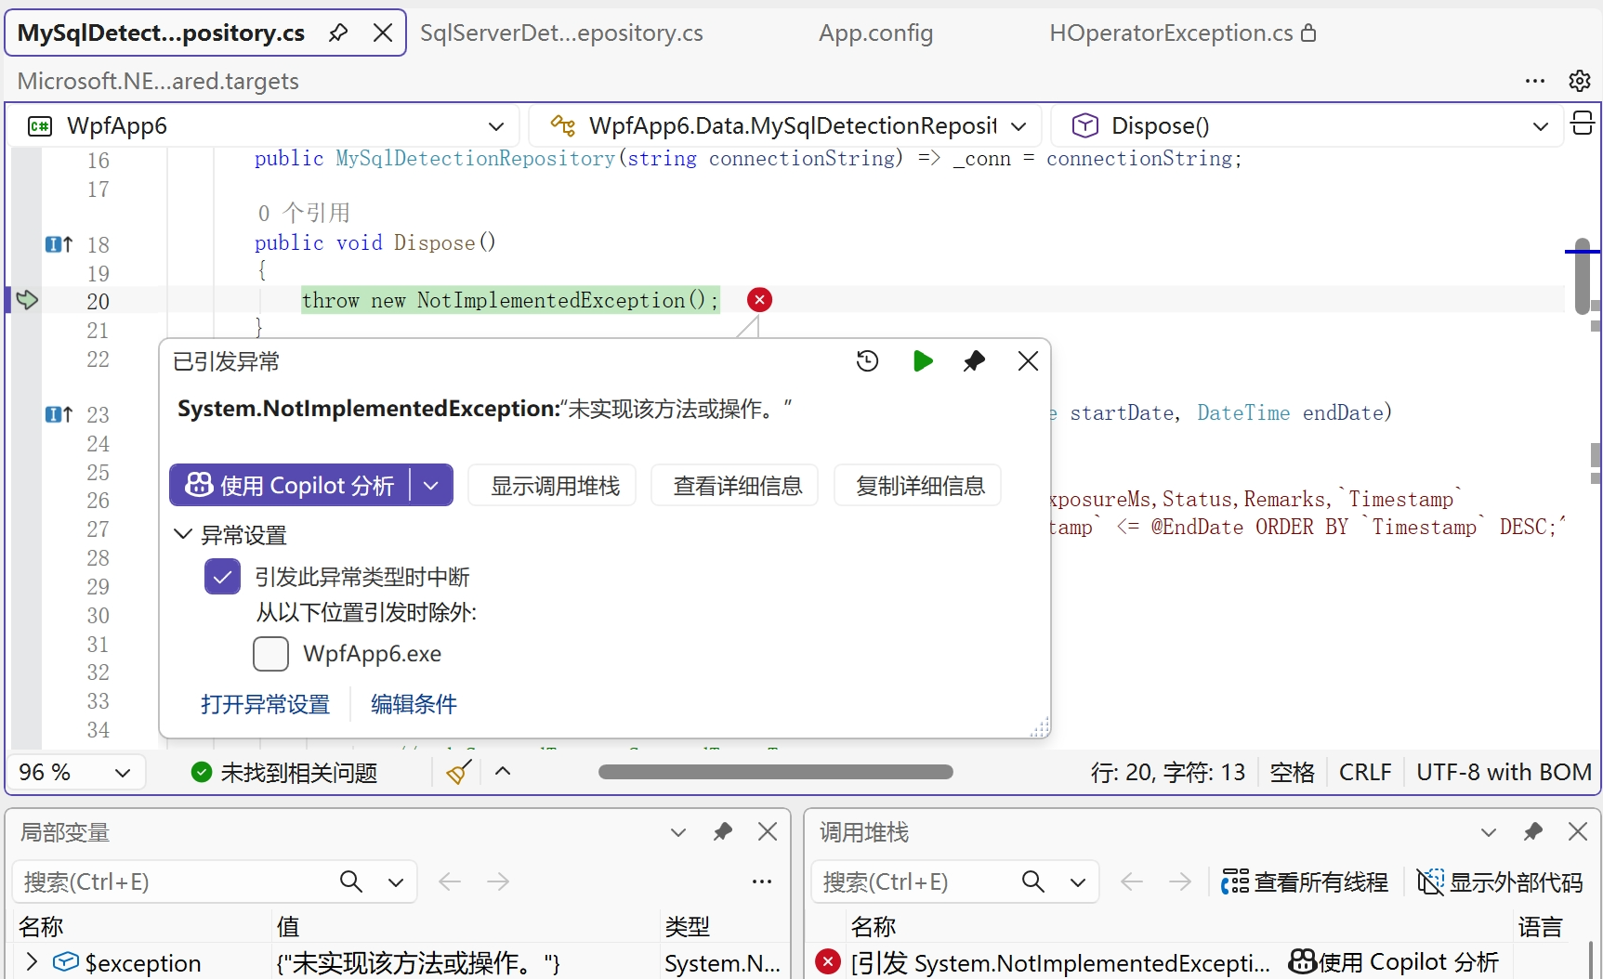Analyze exception using Copilot
Image resolution: width=1603 pixels, height=979 pixels.
click(290, 486)
